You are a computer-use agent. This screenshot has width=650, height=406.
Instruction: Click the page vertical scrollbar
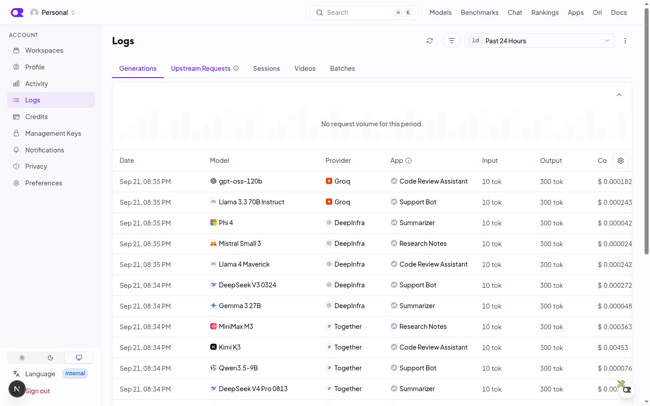(x=646, y=131)
